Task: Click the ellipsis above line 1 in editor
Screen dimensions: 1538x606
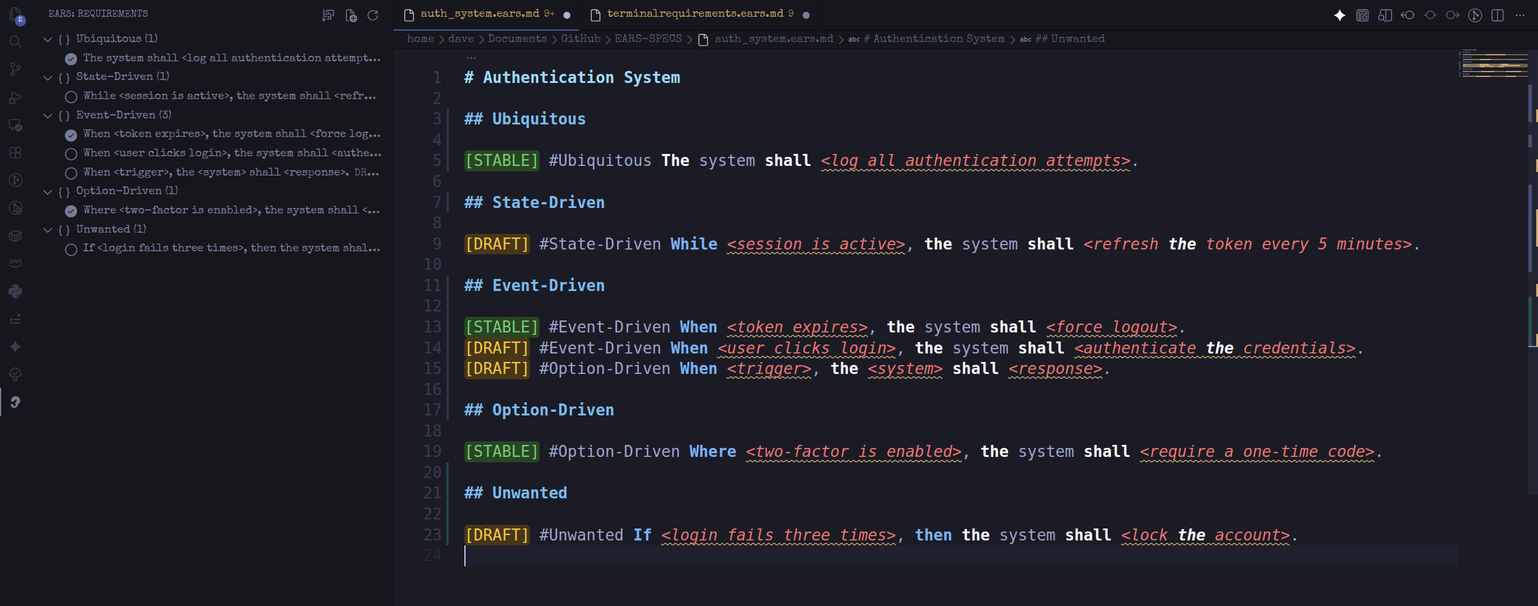Action: pos(471,58)
